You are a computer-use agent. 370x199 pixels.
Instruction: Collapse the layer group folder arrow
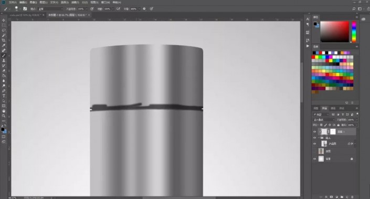click(319, 138)
